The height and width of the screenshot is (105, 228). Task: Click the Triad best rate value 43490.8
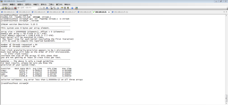pyautogui.click(x=23, y=76)
